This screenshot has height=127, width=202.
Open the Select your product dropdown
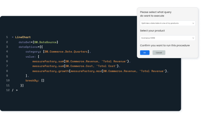[x=168, y=38]
